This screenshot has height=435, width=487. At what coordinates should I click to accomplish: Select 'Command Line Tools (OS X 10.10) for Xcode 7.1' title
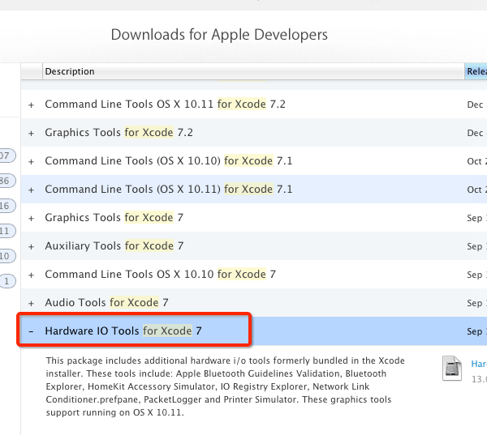pyautogui.click(x=169, y=161)
